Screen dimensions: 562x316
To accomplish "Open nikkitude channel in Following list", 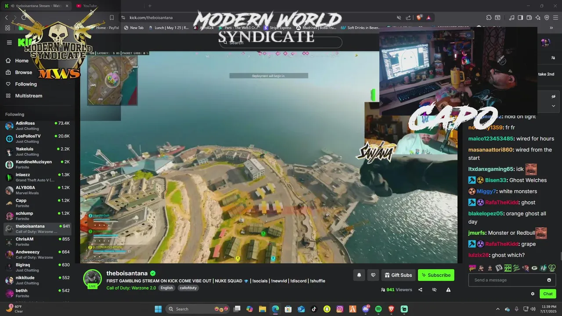I will click(x=38, y=280).
